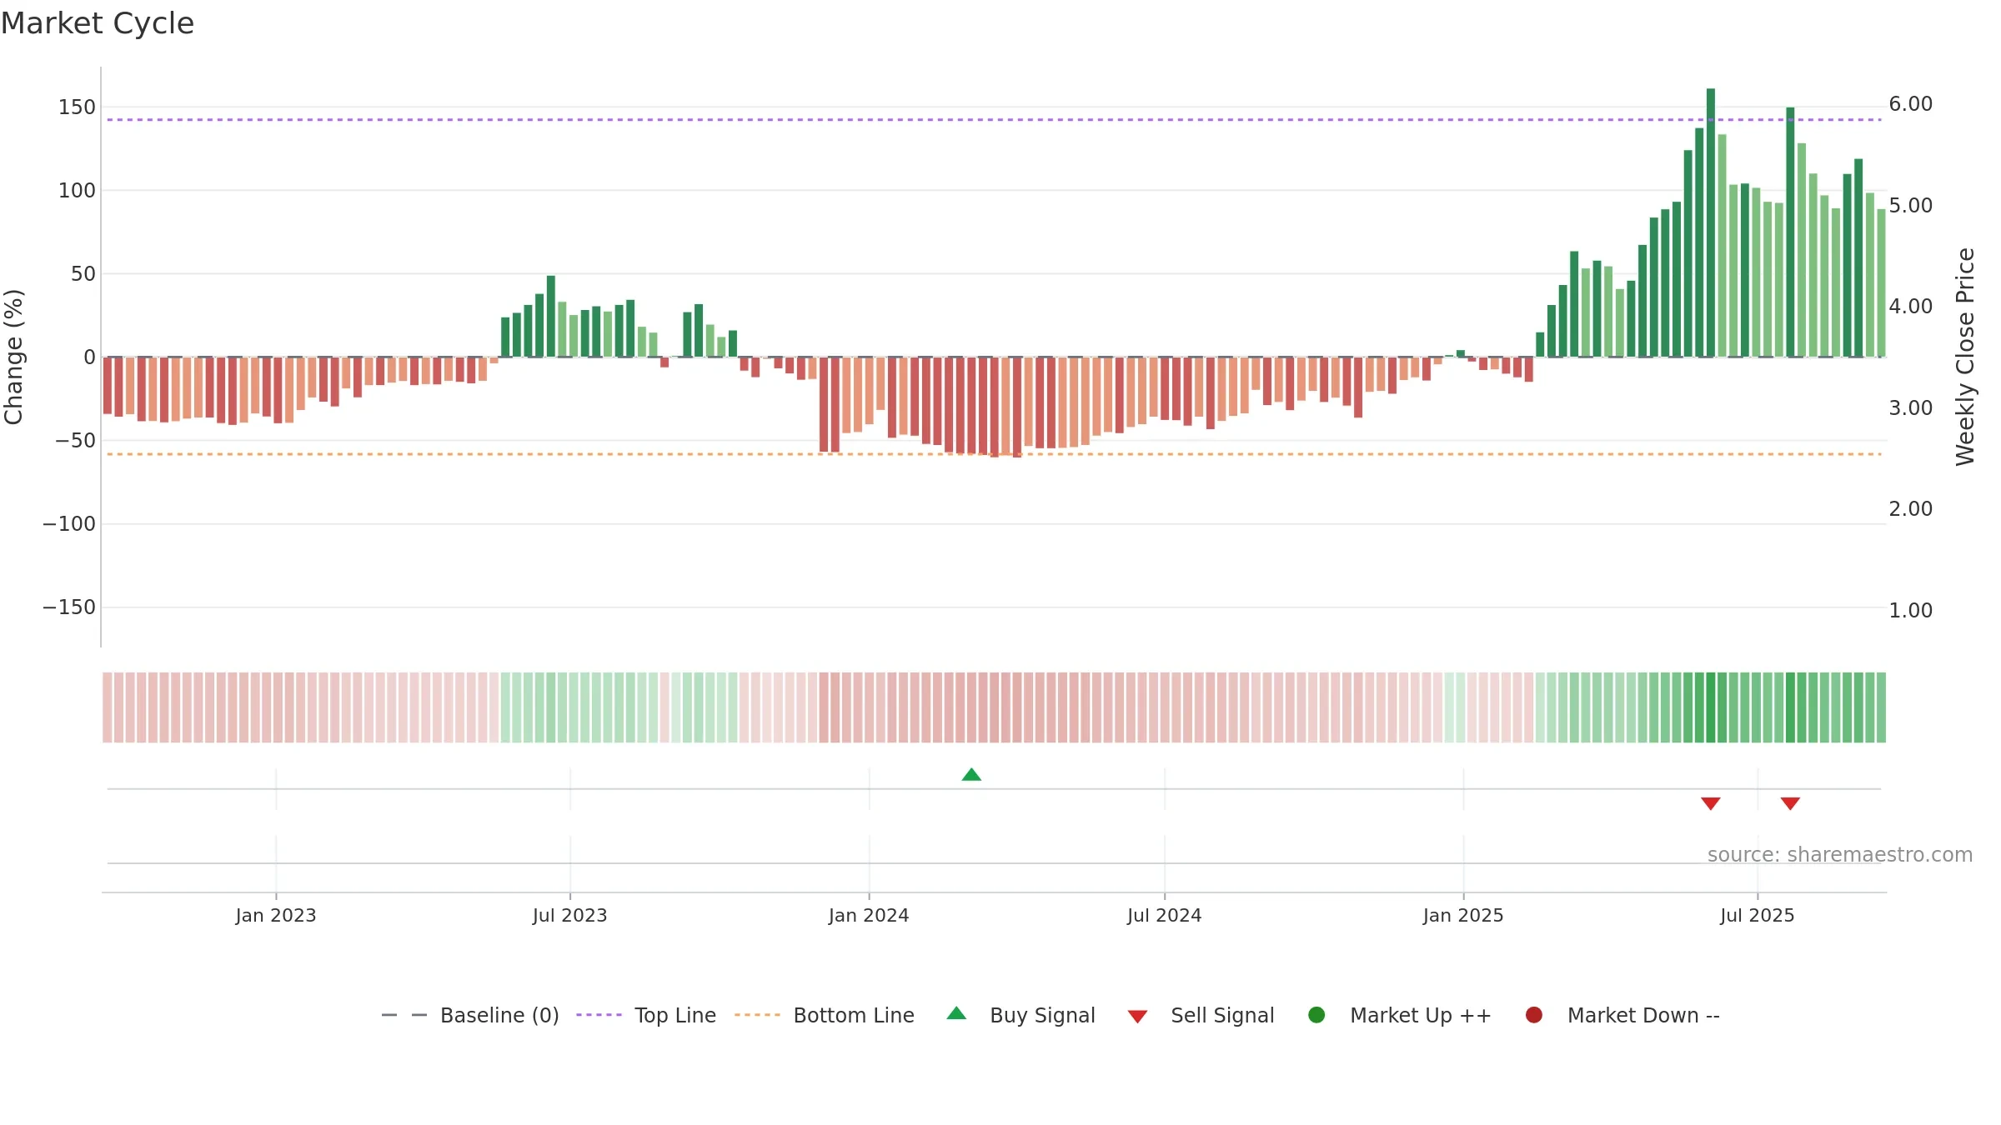This screenshot has height=1125, width=2001.
Task: Click the 150 tick on left axis
Action: tap(77, 107)
